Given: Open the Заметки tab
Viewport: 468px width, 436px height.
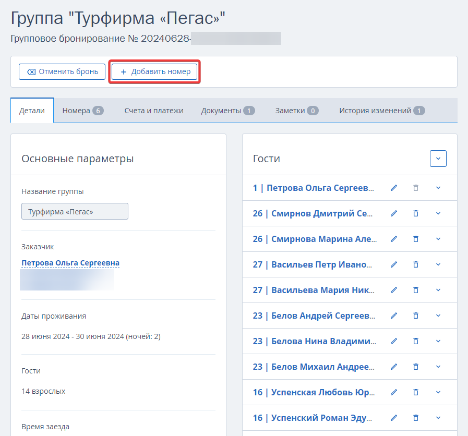Looking at the screenshot, I should 297,111.
